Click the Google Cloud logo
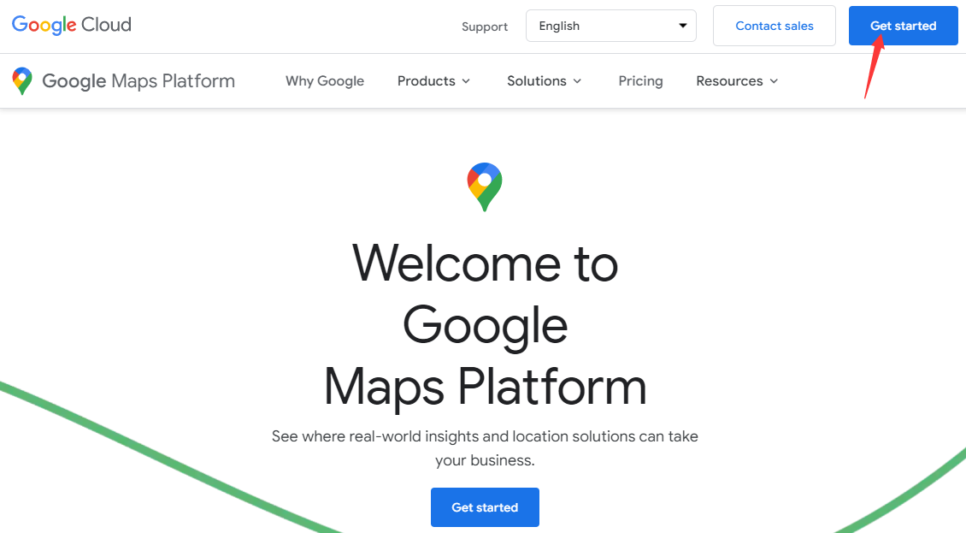 72,25
